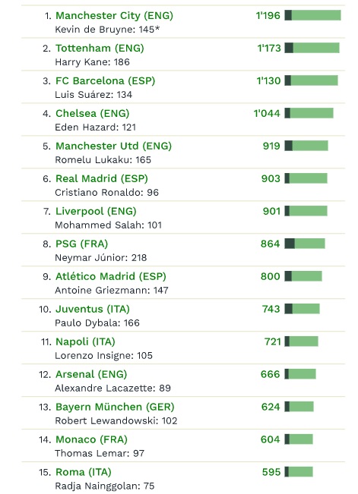Open the Napoli (ITA) entry
The width and height of the screenshot is (358, 494).
point(85,341)
